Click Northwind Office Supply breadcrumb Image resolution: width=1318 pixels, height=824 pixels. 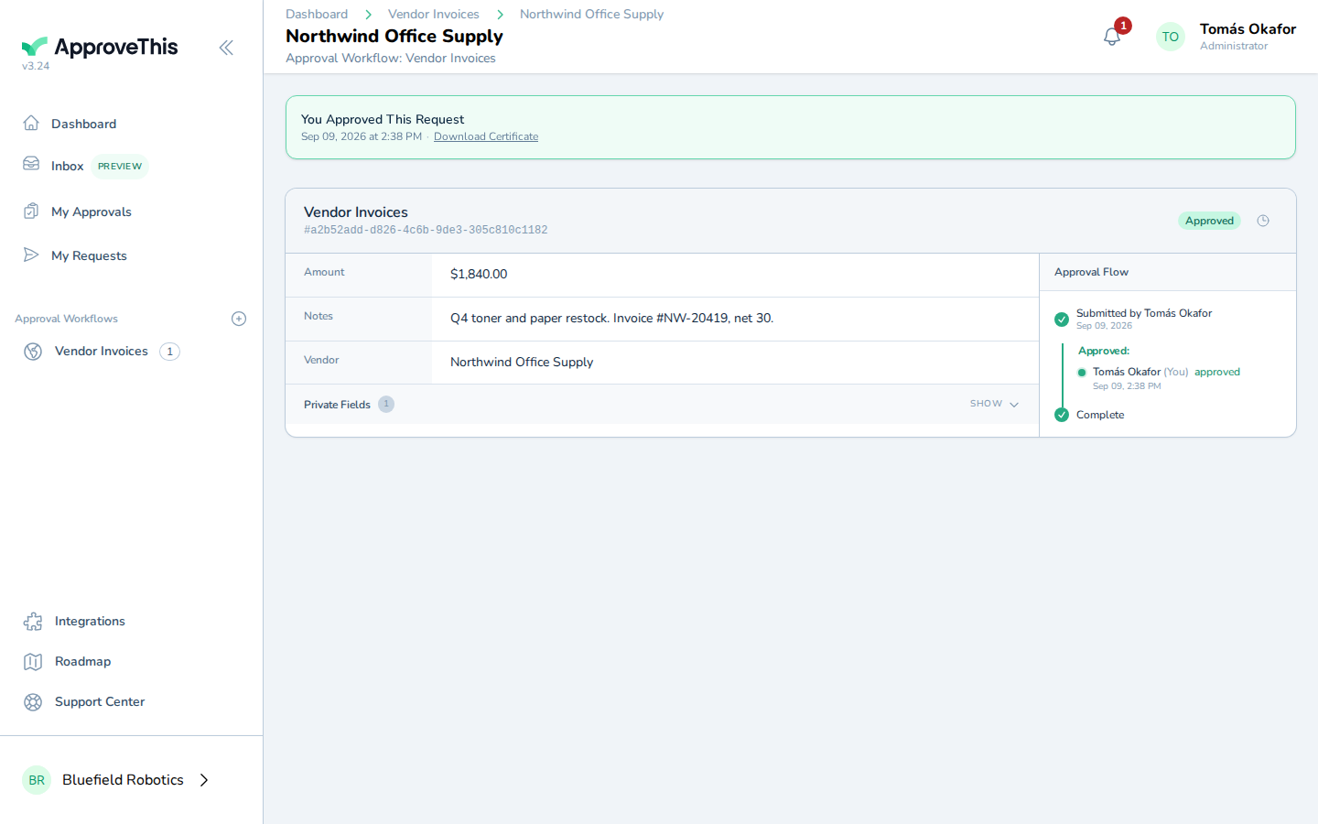591,14
